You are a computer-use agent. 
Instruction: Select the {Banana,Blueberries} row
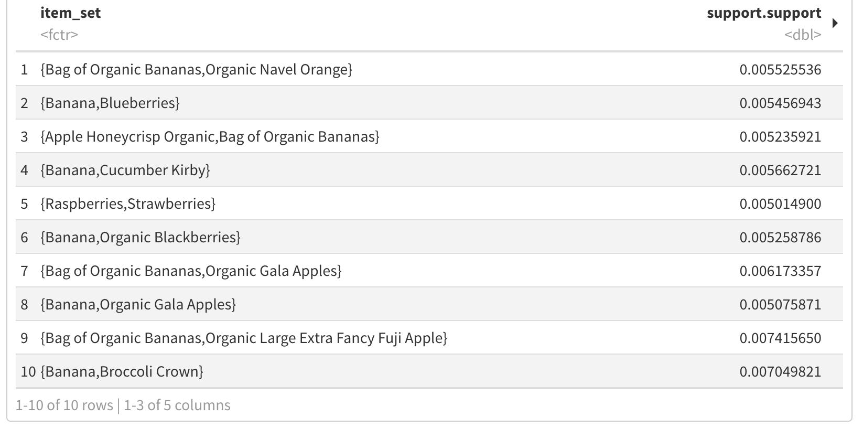tap(429, 103)
